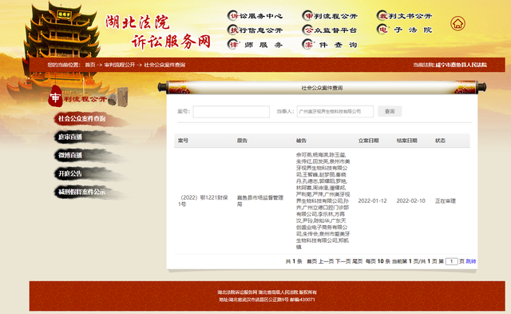This screenshot has width=511, height=314.
Task: Open 案件查询 navigation item
Action: click(x=330, y=45)
